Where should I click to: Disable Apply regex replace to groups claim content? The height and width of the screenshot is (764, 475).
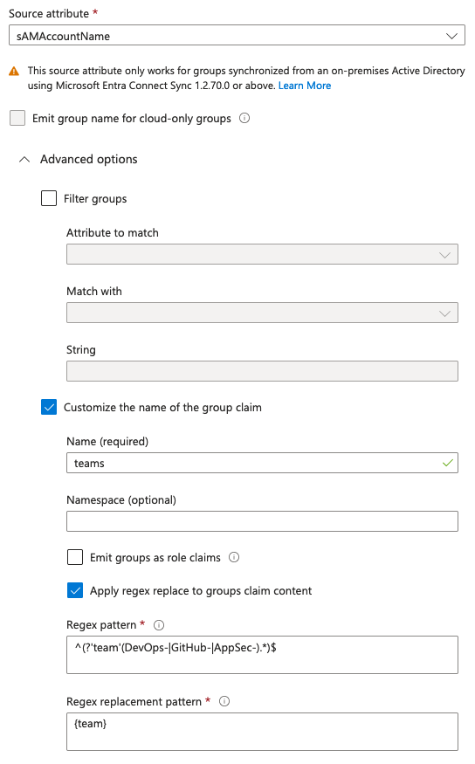pos(75,590)
